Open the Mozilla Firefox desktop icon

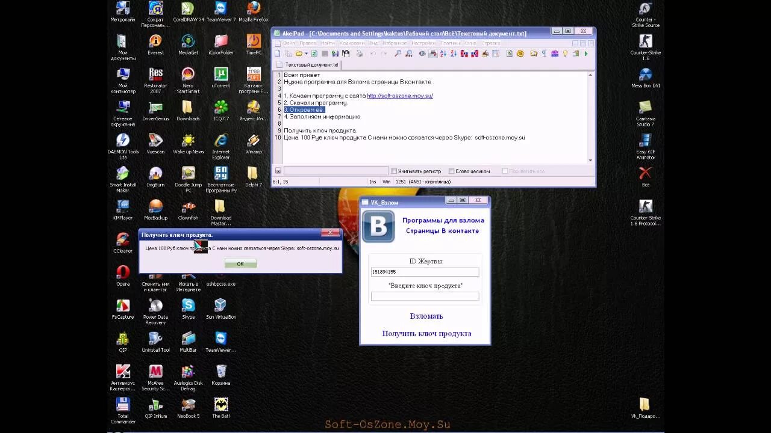(254, 11)
